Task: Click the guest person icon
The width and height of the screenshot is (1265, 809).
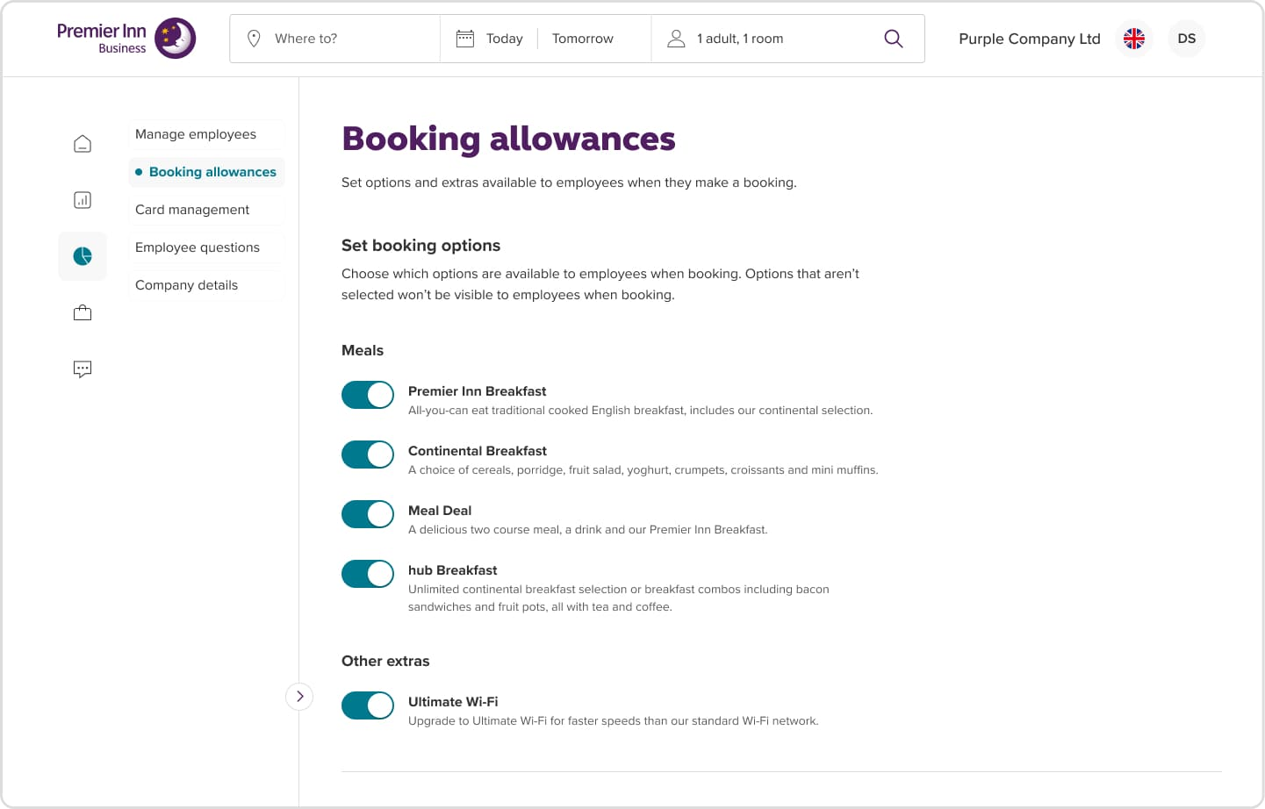Action: click(676, 39)
